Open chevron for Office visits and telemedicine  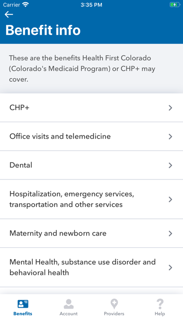[x=170, y=136]
